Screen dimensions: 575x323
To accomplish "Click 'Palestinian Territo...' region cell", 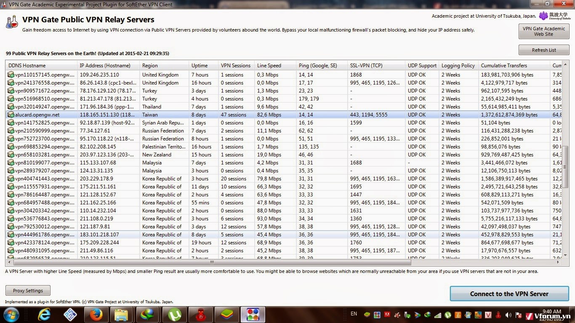I will click(164, 147).
